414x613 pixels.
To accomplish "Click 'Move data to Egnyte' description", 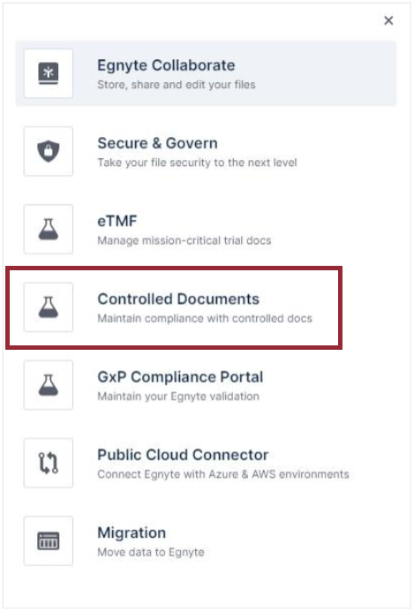I will [151, 552].
